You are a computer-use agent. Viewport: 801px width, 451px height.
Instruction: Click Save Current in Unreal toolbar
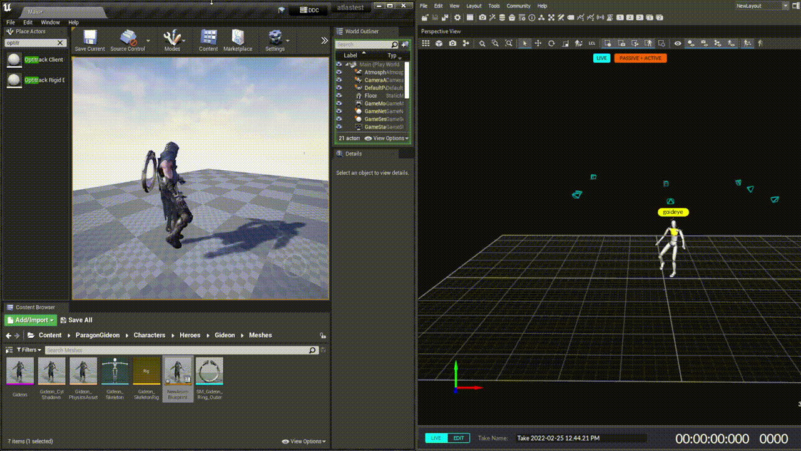click(x=89, y=40)
